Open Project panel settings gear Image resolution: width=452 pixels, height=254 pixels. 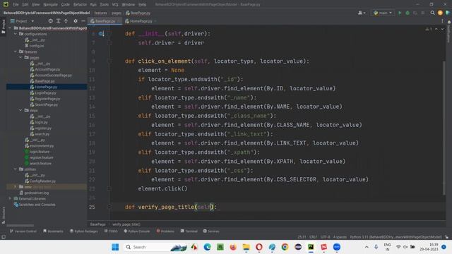(x=76, y=21)
